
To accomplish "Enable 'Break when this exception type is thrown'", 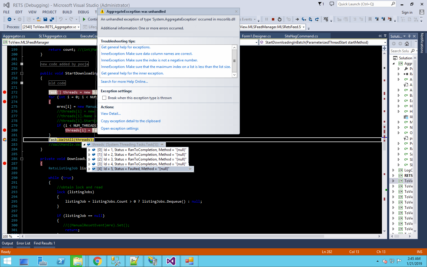I will tap(104, 98).
